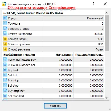The image size is (111, 111).
Task: Click the Размер контракта label
Action: tap(20, 34)
